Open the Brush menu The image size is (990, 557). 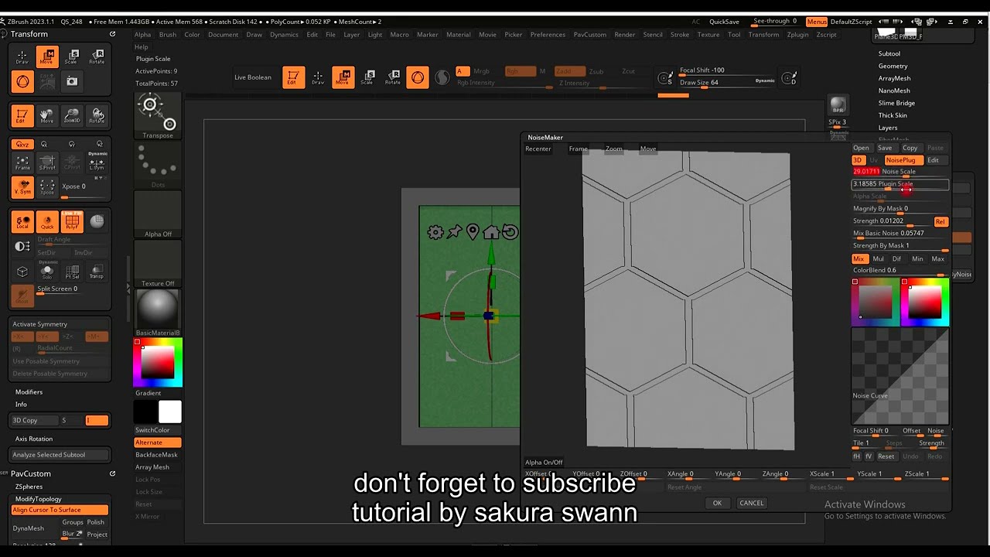tap(168, 35)
